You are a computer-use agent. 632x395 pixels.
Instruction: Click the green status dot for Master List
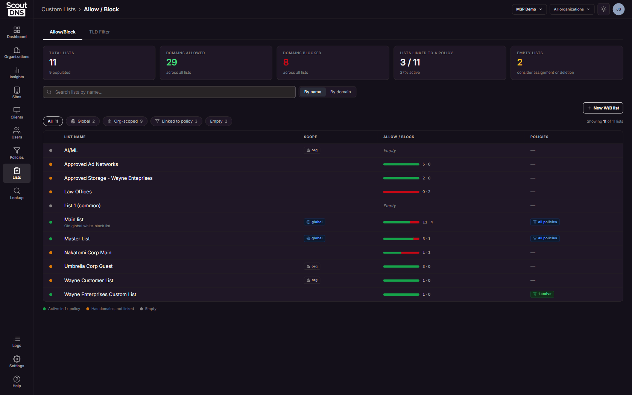point(51,239)
